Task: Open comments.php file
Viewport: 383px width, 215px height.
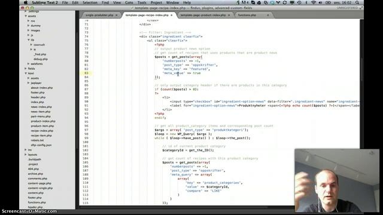Action: tap(37, 179)
